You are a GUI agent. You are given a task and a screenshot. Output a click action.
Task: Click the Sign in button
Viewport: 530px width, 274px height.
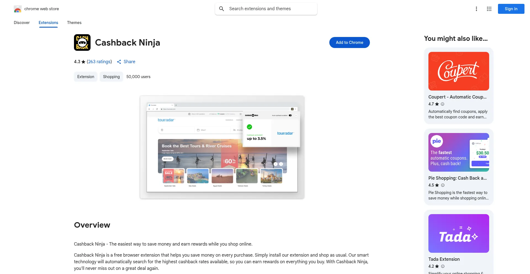click(x=511, y=9)
